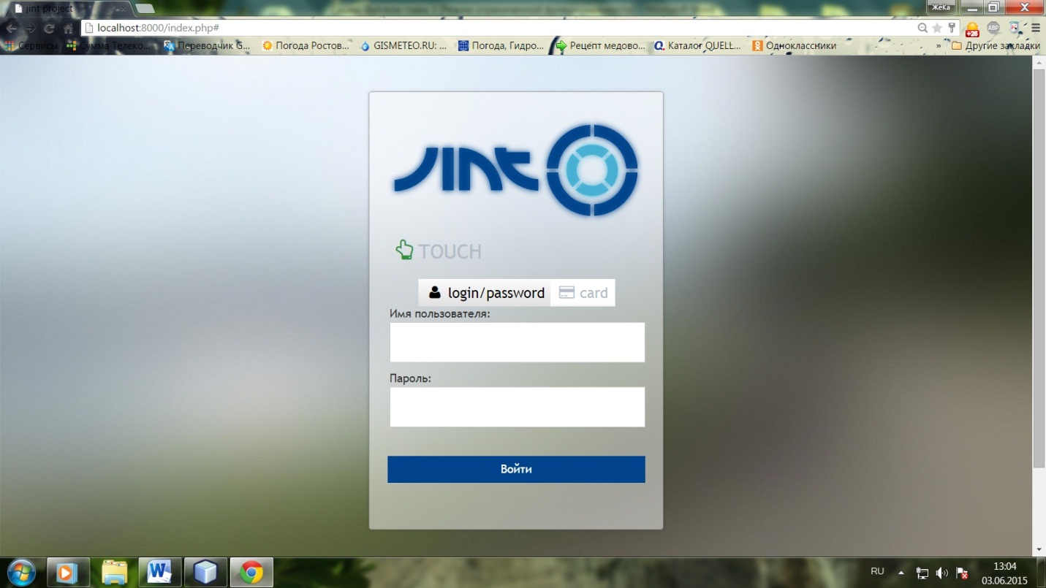Click the shield extension icon beside ABP

click(1015, 28)
